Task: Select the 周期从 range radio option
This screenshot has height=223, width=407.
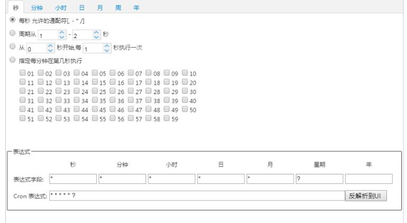Action: [x=13, y=33]
